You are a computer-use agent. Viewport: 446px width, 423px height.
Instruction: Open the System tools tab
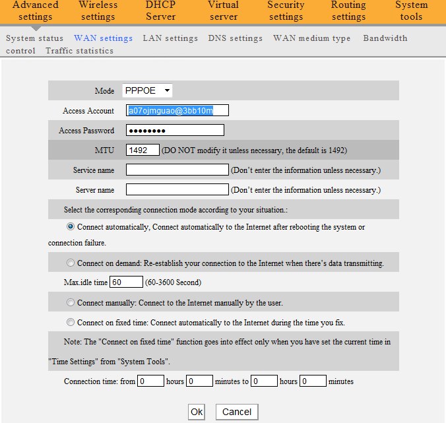point(411,11)
